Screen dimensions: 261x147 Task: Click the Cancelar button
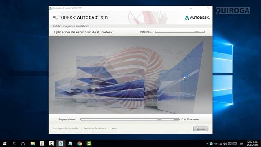point(201,129)
